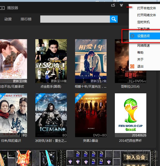Choose 打开本地文件 from the menu
This screenshot has height=166, width=160.
[x=147, y=8]
